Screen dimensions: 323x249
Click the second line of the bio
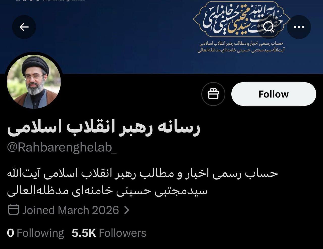pyautogui.click(x=107, y=191)
